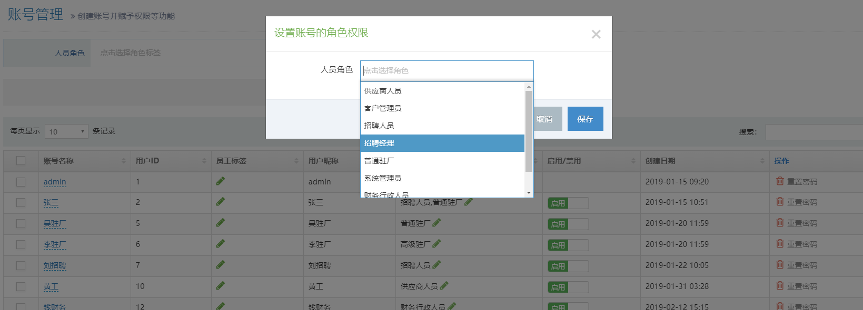Edit role pencil icon for 吴驻厂
This screenshot has width=863, height=310.
tap(437, 223)
